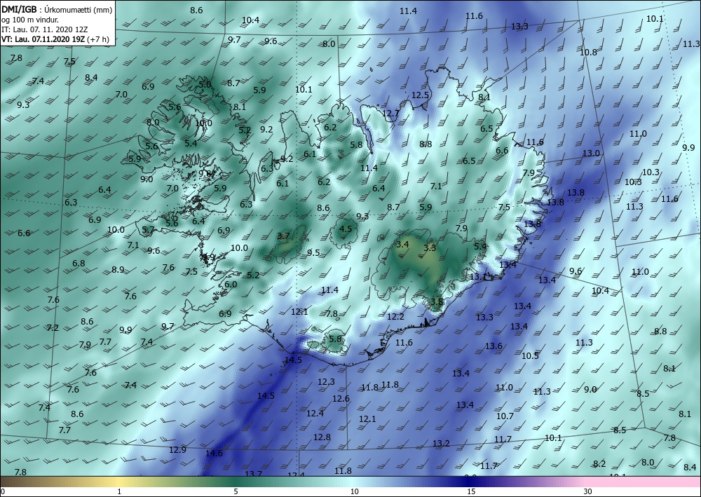Click the map value 10.5
Screen dimensions: 701x497
(530, 356)
